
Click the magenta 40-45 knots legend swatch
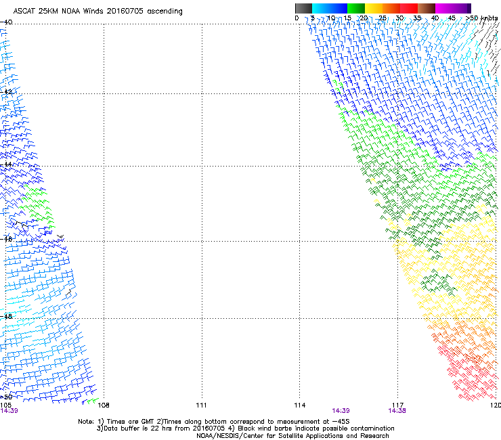[x=444, y=8]
